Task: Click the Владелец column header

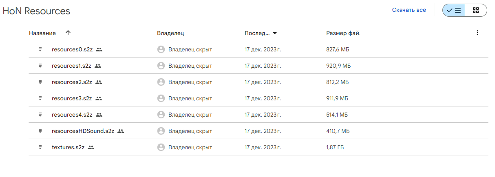Action: (x=173, y=33)
